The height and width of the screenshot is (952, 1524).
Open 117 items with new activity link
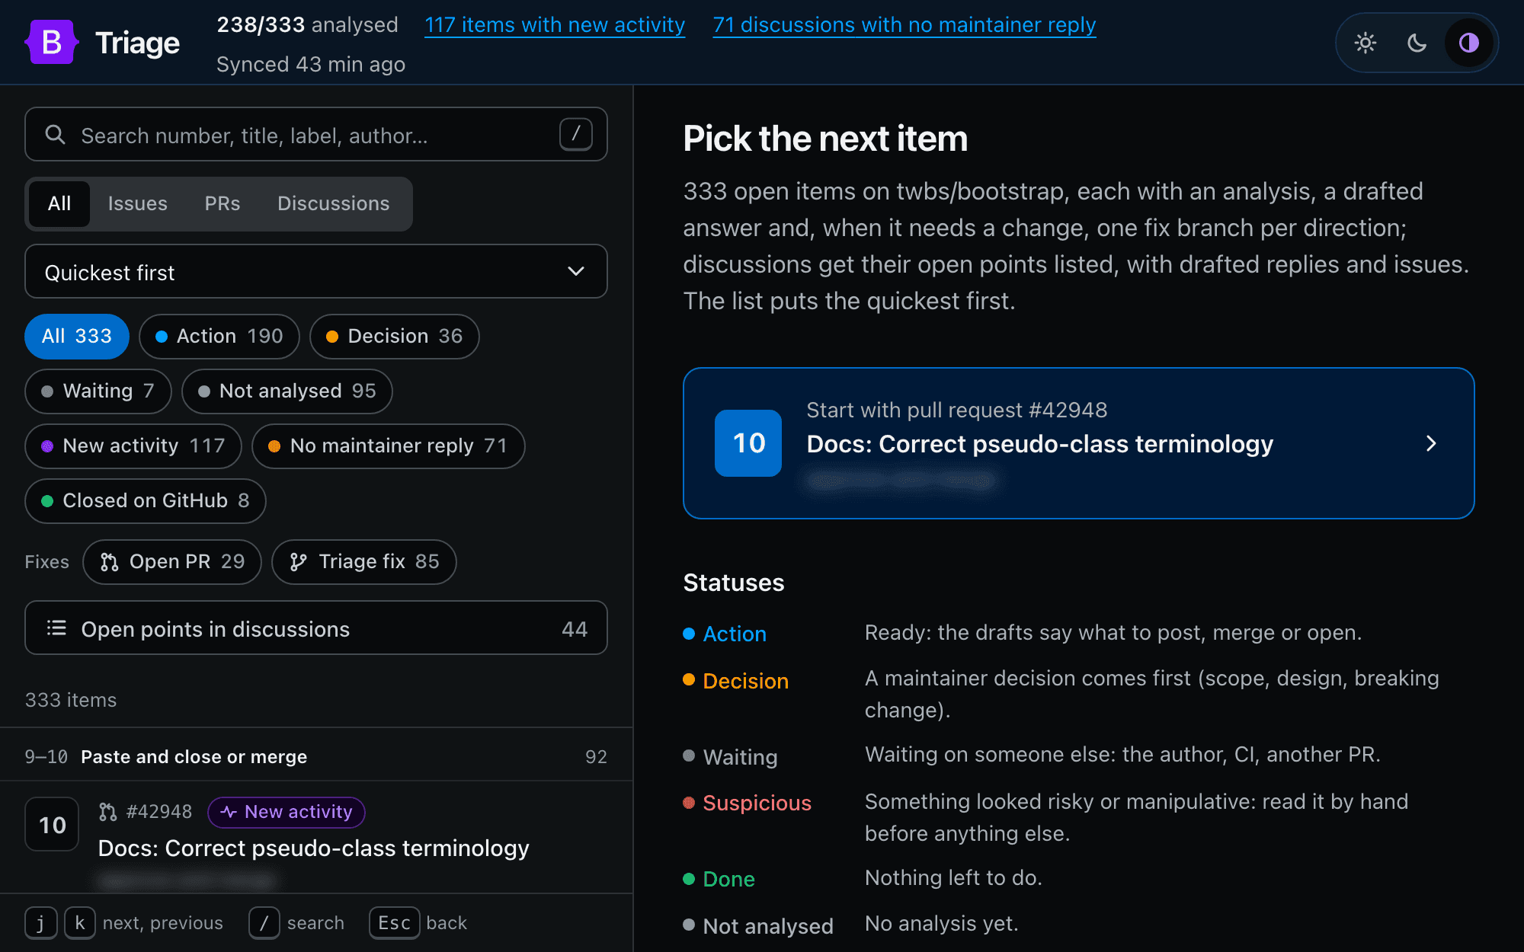tap(555, 25)
